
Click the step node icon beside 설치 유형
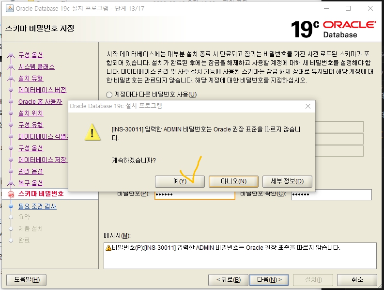(11, 78)
